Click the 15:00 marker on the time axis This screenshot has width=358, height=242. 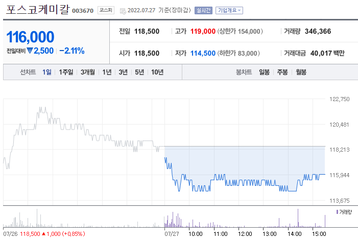point(319,234)
